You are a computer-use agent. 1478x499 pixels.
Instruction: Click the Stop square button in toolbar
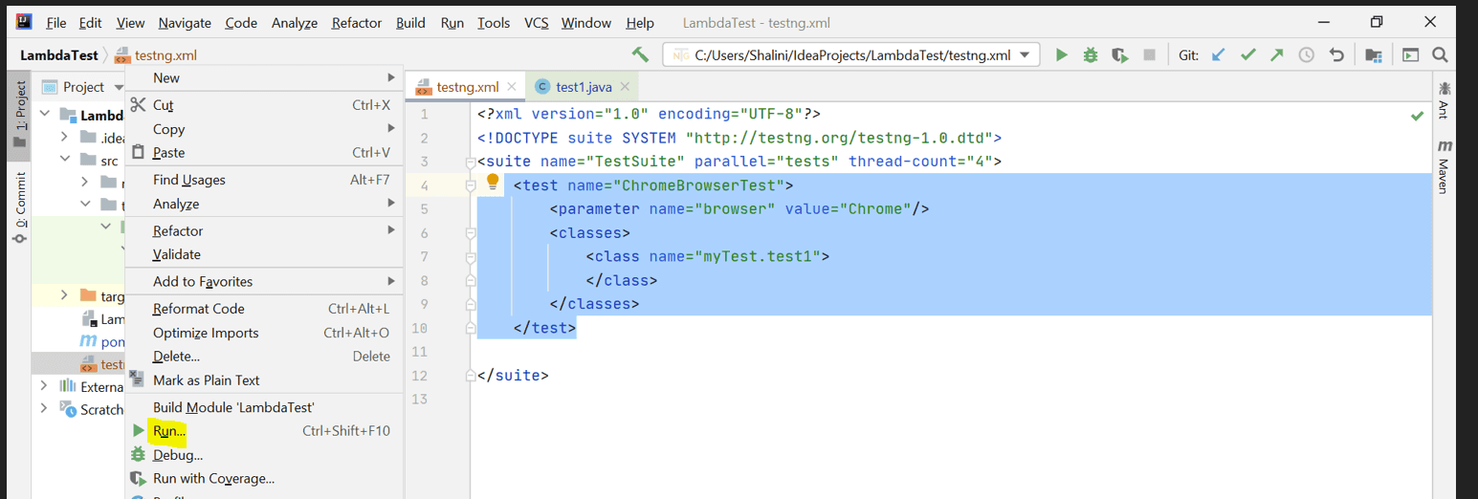pyautogui.click(x=1150, y=55)
